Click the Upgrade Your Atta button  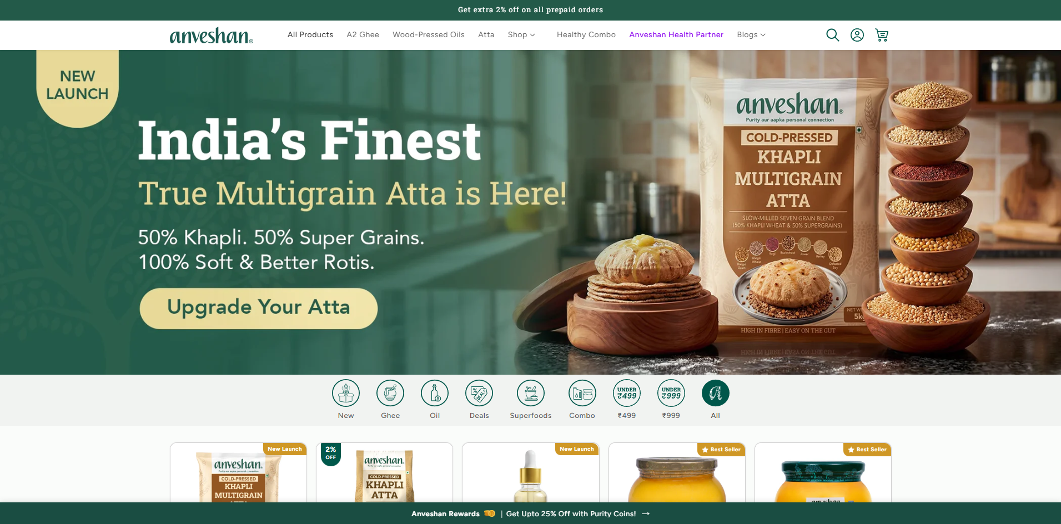[x=259, y=308]
